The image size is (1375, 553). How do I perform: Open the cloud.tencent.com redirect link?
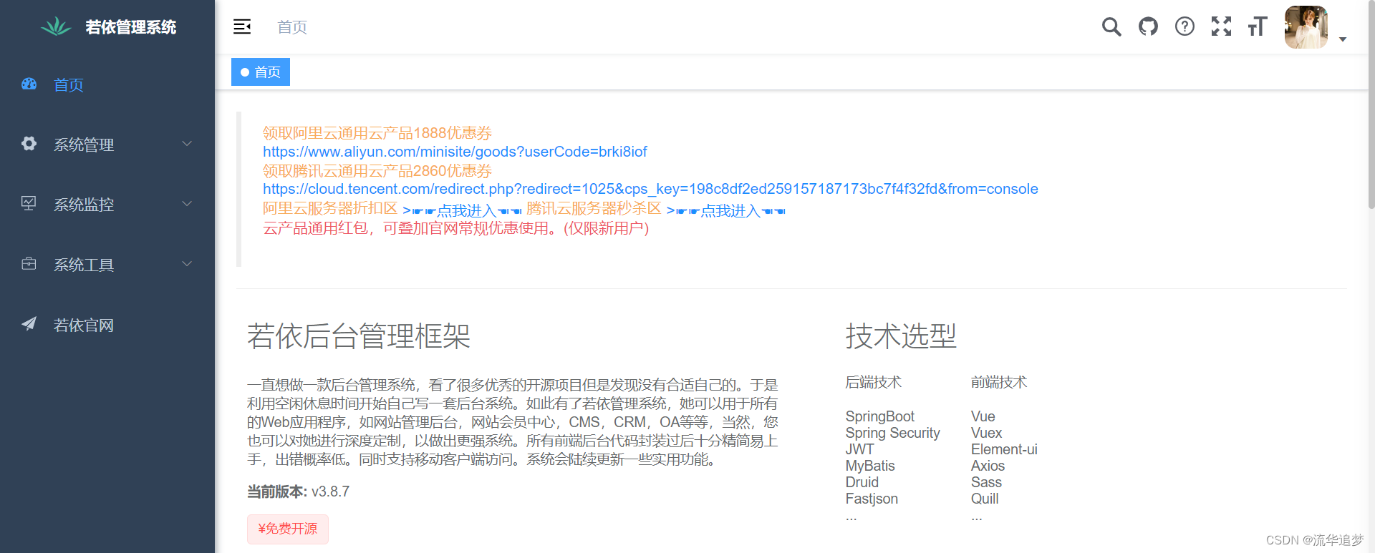650,189
